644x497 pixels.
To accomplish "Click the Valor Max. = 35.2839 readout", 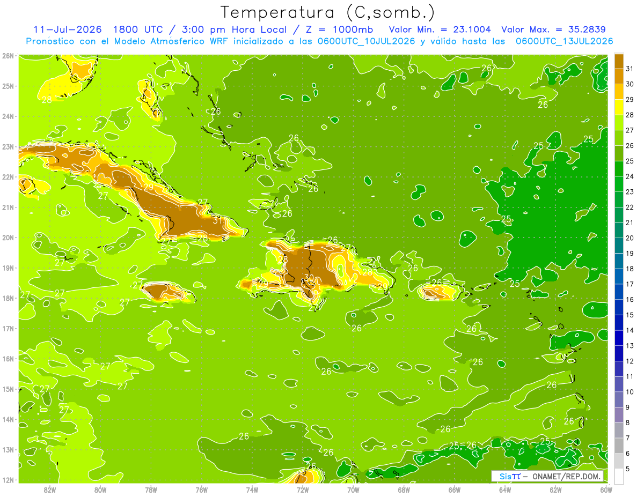I will point(553,29).
